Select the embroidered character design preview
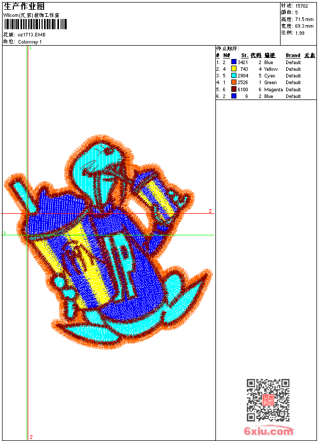This screenshot has width=318, height=441. 108,242
